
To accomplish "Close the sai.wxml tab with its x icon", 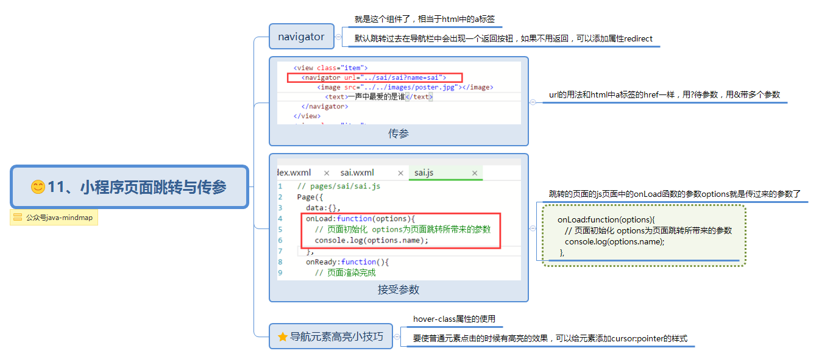I will point(400,173).
